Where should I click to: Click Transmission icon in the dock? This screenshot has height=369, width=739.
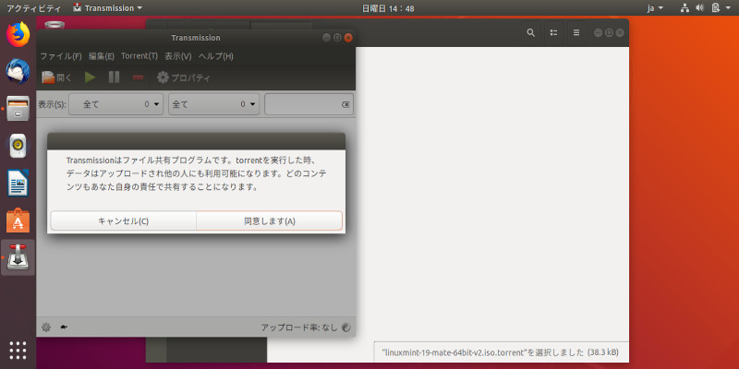(x=18, y=257)
